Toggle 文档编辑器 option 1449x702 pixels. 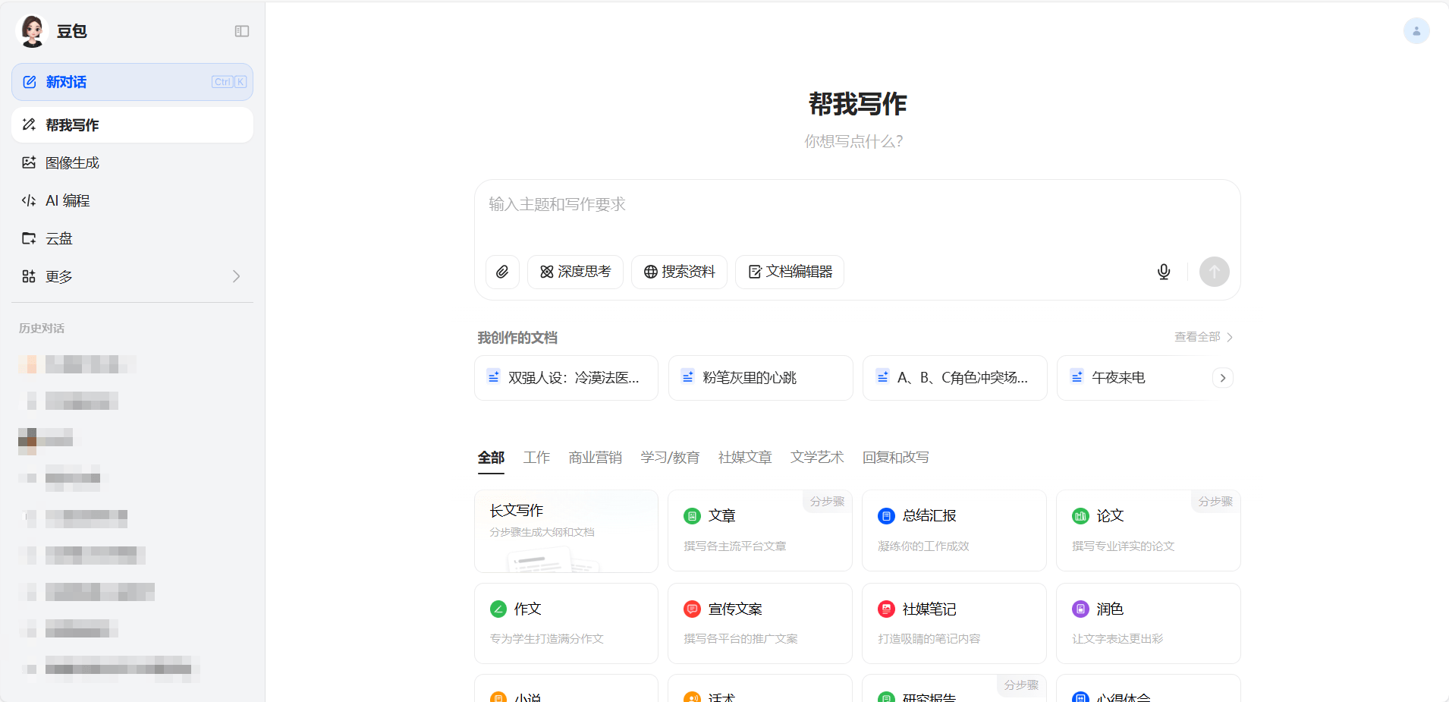(790, 272)
